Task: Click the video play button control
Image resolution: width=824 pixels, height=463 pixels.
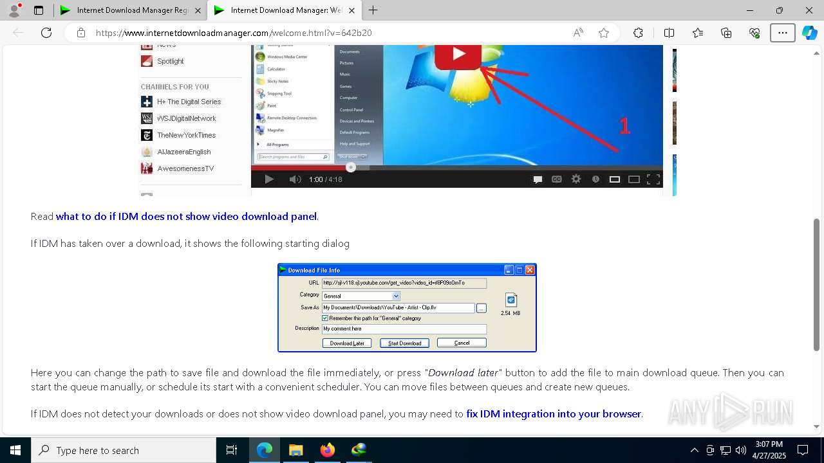Action: click(269, 179)
